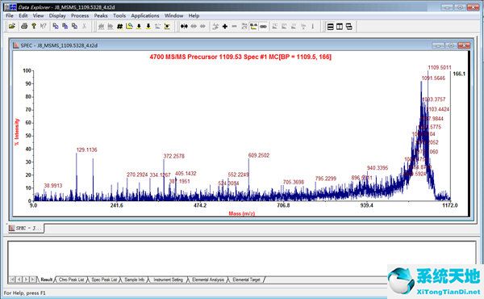Click the vertical tile windows icon
Image resolution: width=484 pixels, height=299 pixels.
[x=340, y=27]
